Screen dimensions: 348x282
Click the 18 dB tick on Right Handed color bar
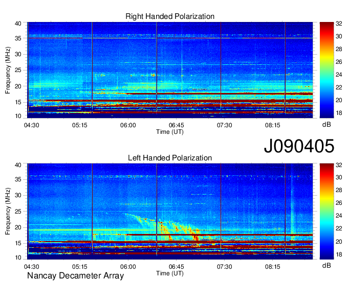point(339,113)
